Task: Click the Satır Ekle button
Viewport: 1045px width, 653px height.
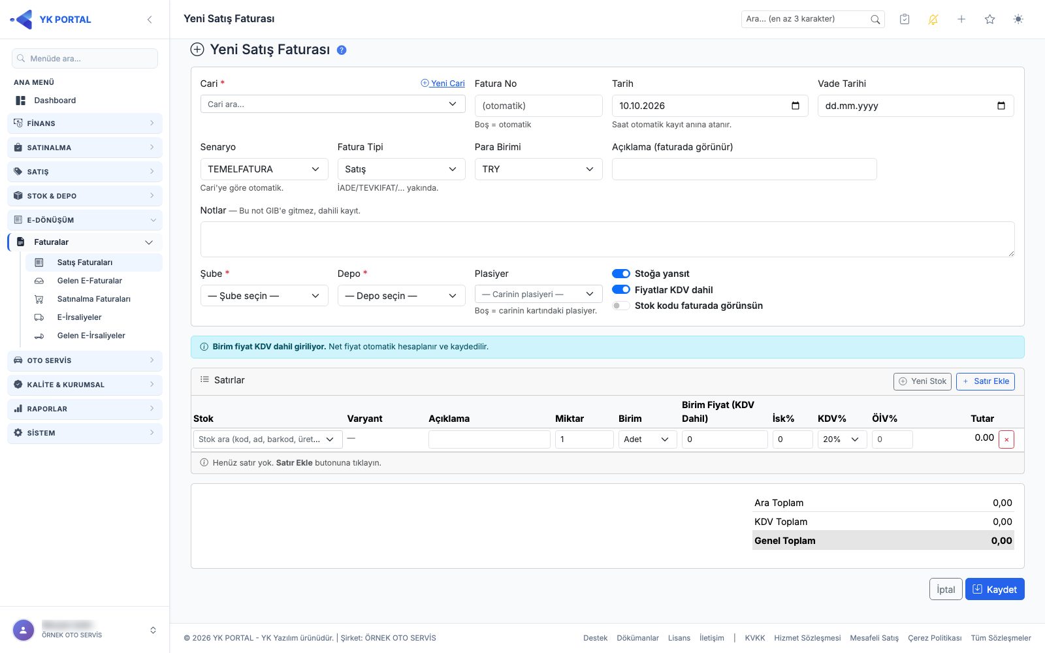Action: [985, 381]
